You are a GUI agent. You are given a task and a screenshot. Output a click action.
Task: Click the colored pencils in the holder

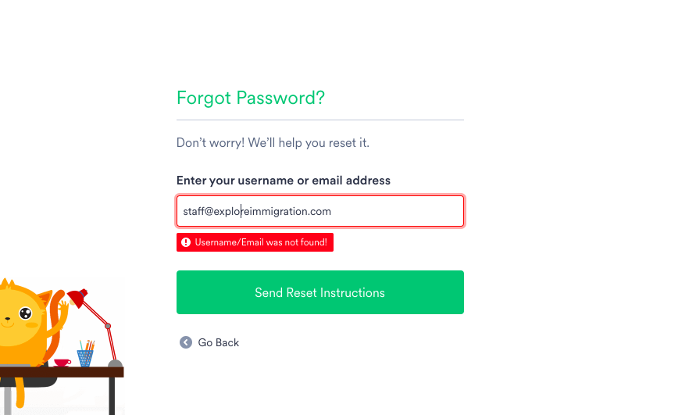click(x=87, y=345)
